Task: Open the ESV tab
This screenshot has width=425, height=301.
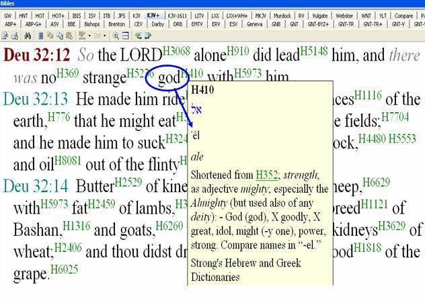Action: coord(233,24)
